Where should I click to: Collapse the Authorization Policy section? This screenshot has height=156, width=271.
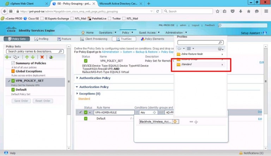(x=77, y=87)
